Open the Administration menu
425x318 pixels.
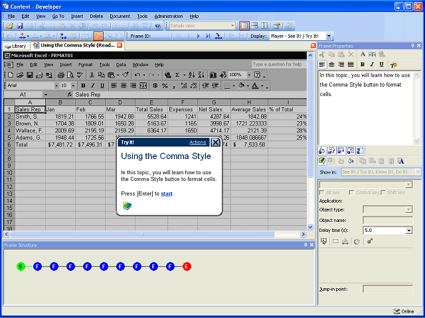click(x=169, y=16)
